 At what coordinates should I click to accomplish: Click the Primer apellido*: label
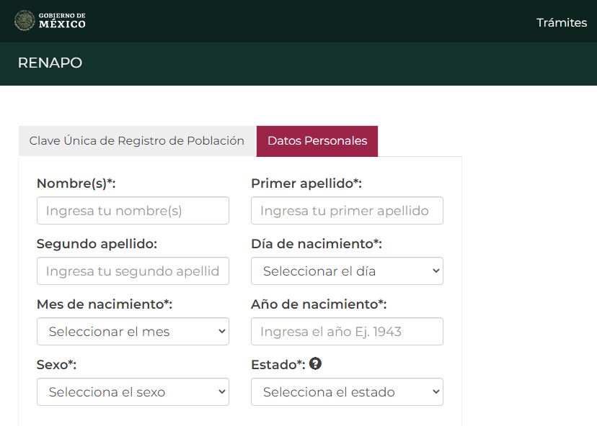click(306, 183)
